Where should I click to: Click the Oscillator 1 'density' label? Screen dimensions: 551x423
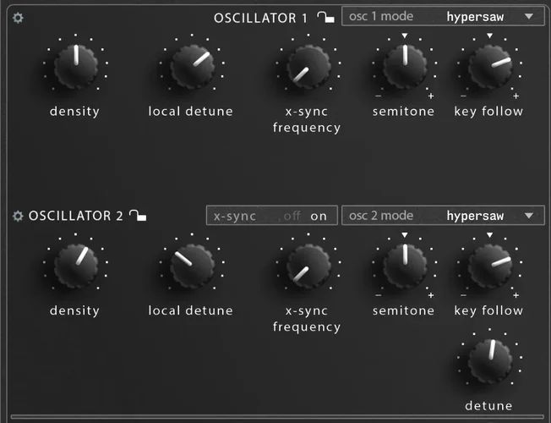74,112
